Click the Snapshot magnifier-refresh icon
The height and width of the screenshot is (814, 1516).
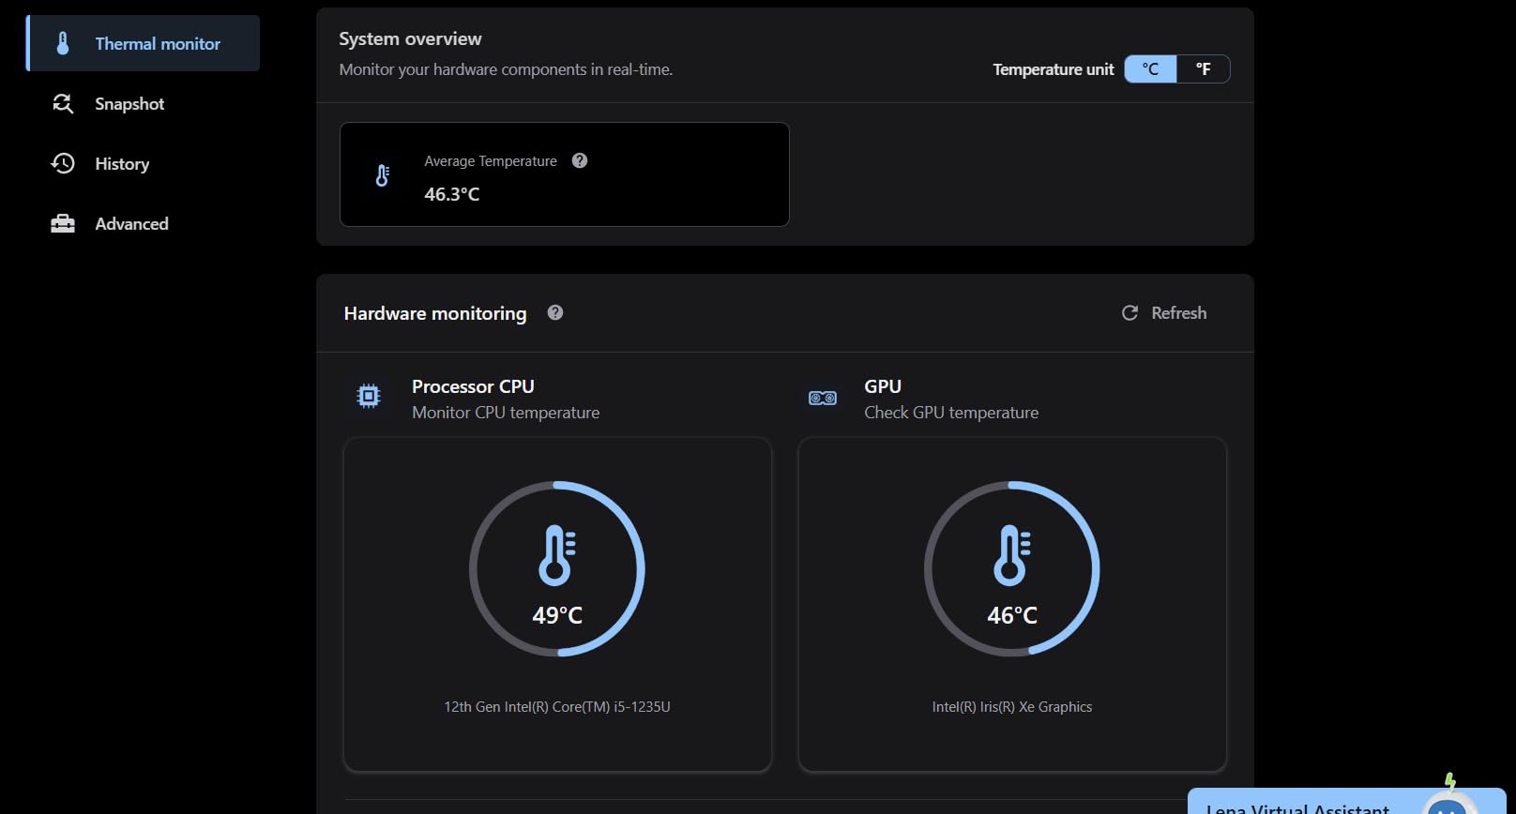click(x=63, y=104)
